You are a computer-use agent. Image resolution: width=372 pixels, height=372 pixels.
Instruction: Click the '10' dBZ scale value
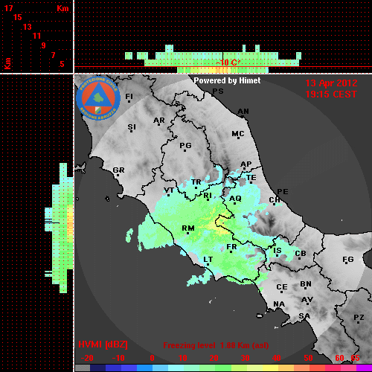tap(183, 358)
